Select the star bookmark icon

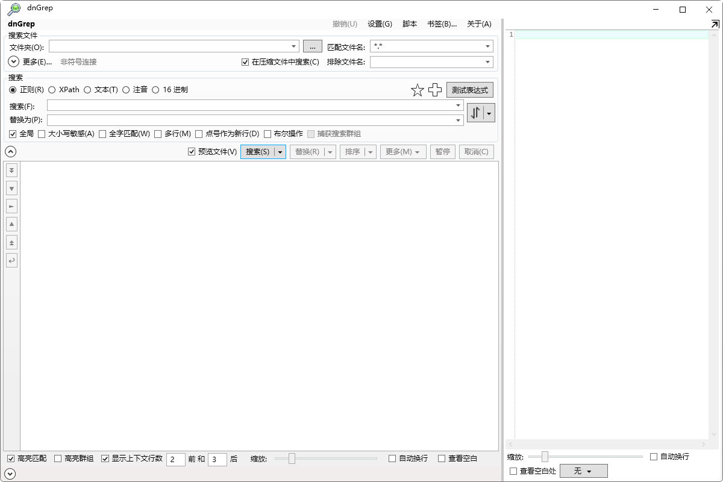click(x=418, y=90)
